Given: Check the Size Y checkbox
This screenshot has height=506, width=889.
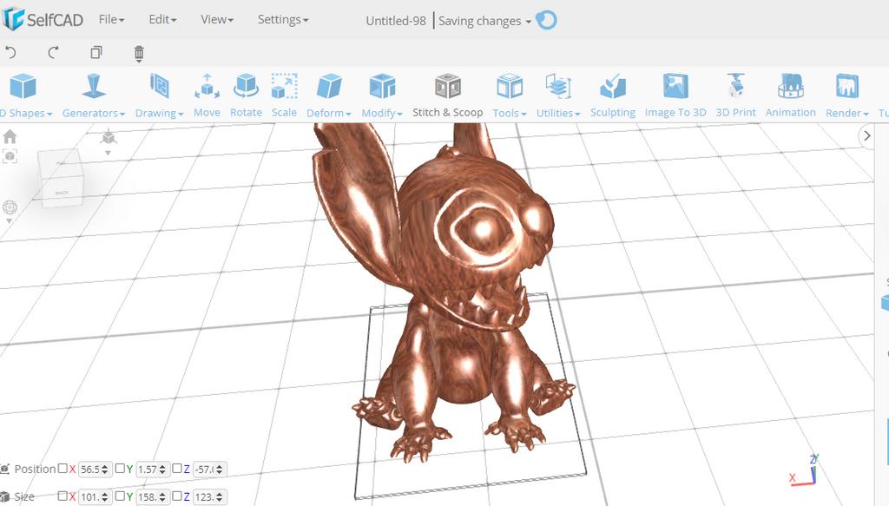Looking at the screenshot, I should pos(120,496).
